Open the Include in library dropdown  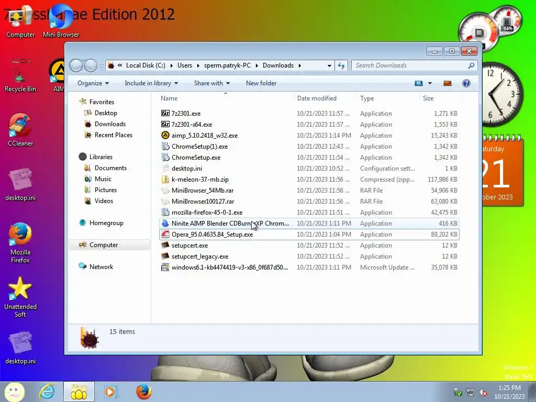(151, 83)
